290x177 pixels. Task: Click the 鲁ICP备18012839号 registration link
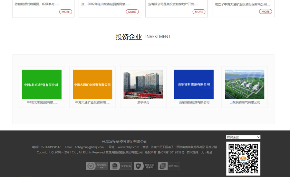click(171, 152)
